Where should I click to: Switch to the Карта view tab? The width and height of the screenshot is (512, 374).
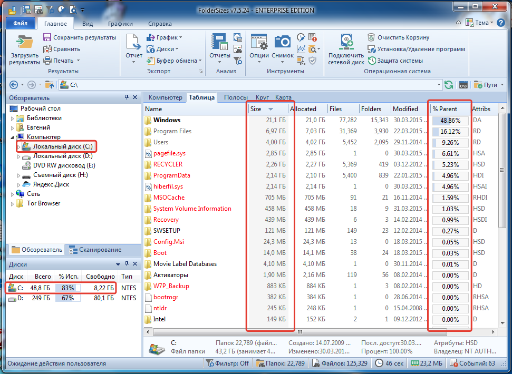(283, 97)
